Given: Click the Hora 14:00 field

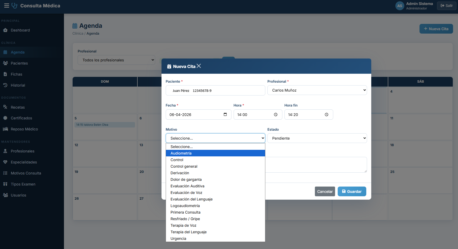Looking at the screenshot, I should click(258, 115).
